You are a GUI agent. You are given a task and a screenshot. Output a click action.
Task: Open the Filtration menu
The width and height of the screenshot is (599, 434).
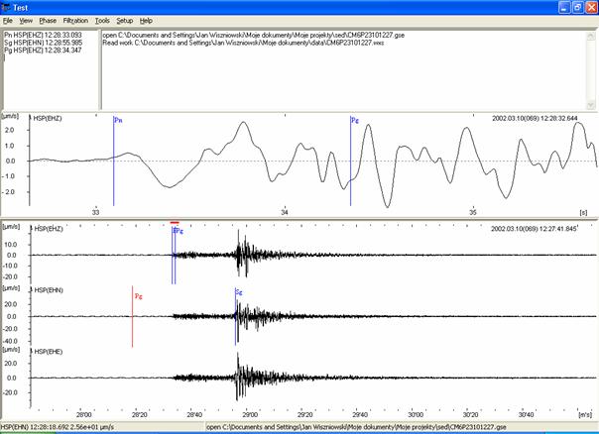(x=75, y=21)
